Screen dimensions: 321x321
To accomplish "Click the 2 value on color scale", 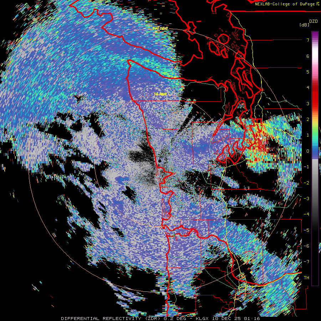I will click(308, 119).
